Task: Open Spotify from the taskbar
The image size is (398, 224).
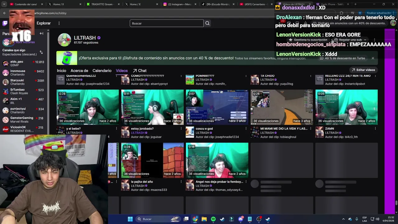Action: pyautogui.click(x=213, y=219)
